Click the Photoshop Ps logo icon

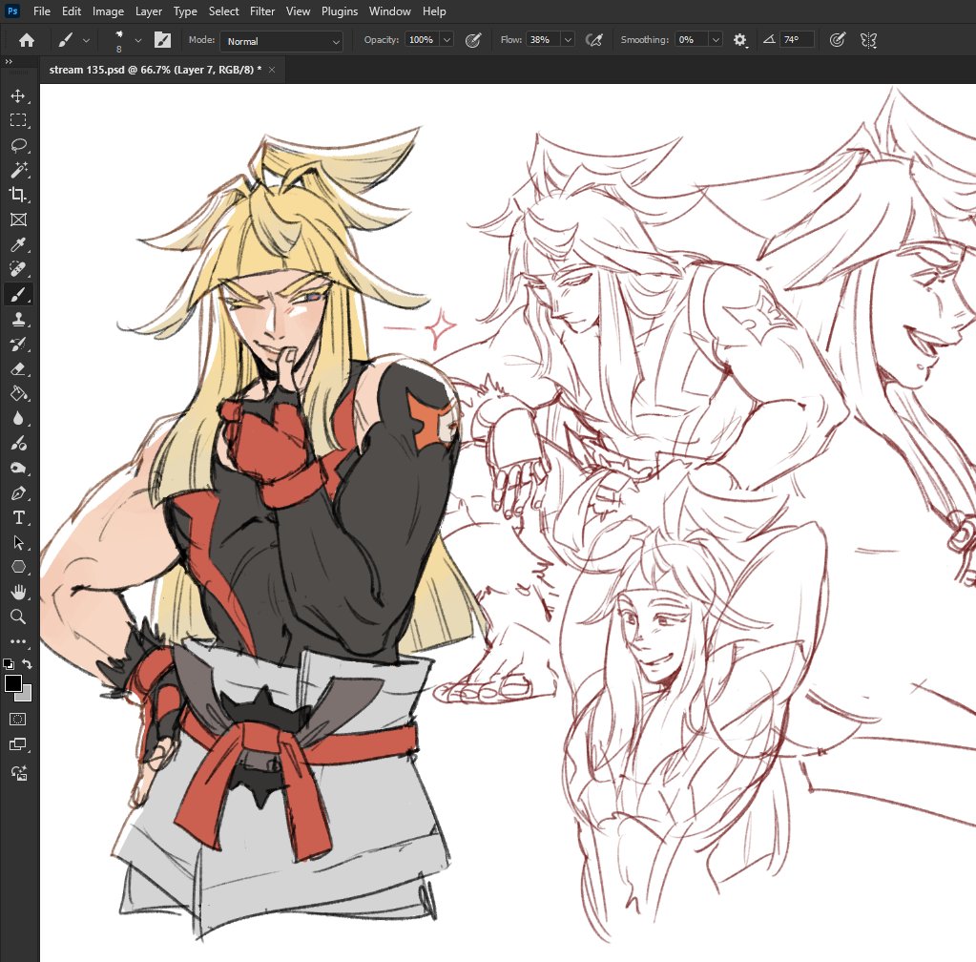pos(12,11)
